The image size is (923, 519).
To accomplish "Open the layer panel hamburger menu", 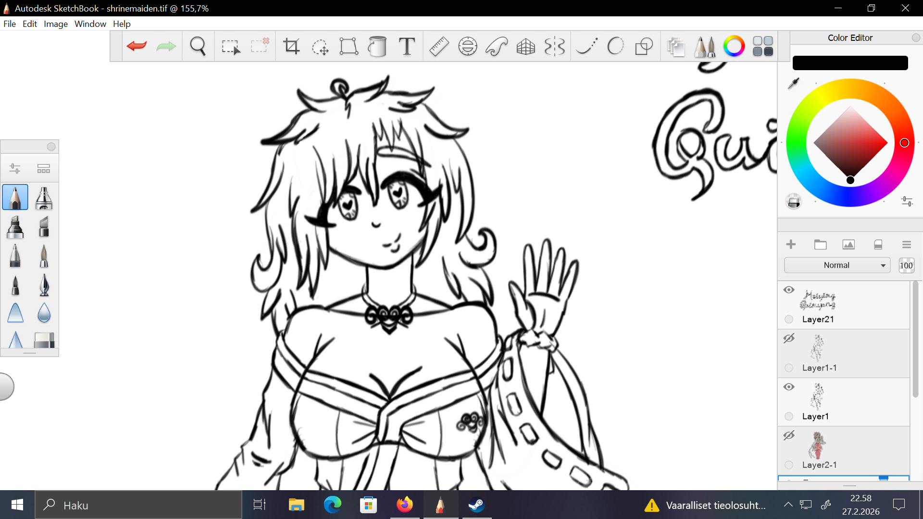I will click(906, 245).
